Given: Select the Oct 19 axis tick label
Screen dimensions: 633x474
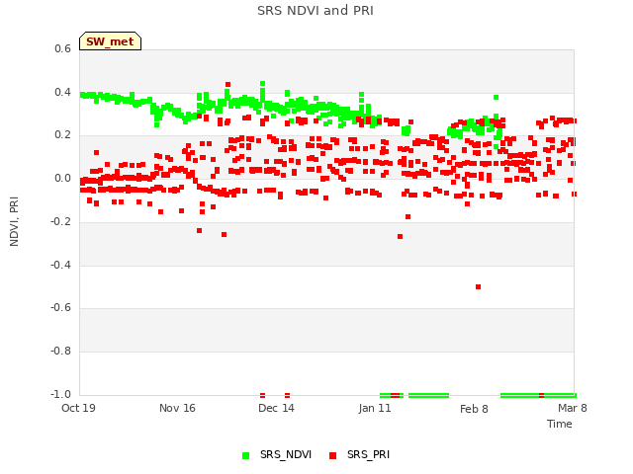Looking at the screenshot, I should [x=78, y=408].
